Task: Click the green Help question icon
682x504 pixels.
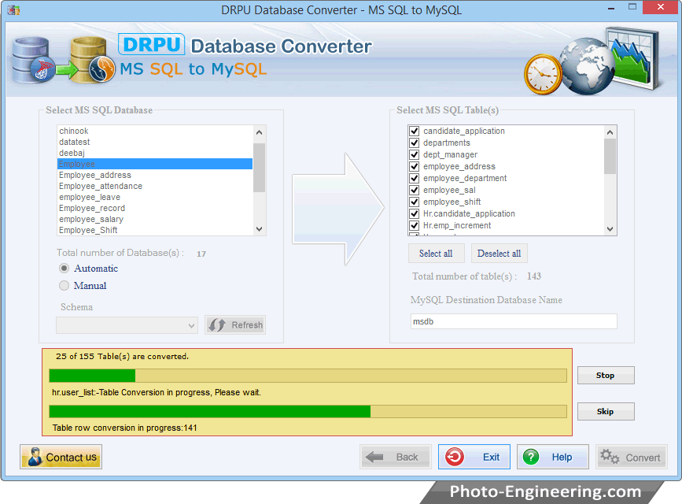Action: (531, 457)
